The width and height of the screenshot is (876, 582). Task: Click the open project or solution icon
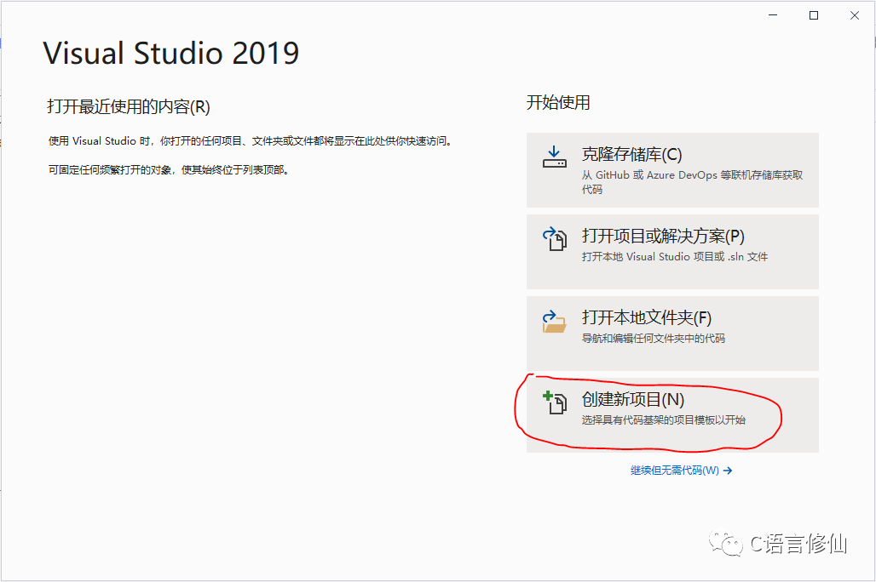[554, 239]
